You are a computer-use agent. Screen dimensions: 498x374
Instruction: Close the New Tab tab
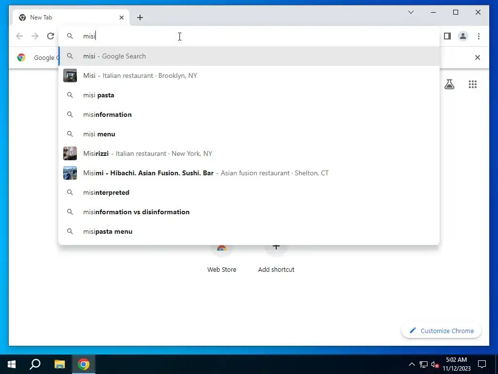121,18
